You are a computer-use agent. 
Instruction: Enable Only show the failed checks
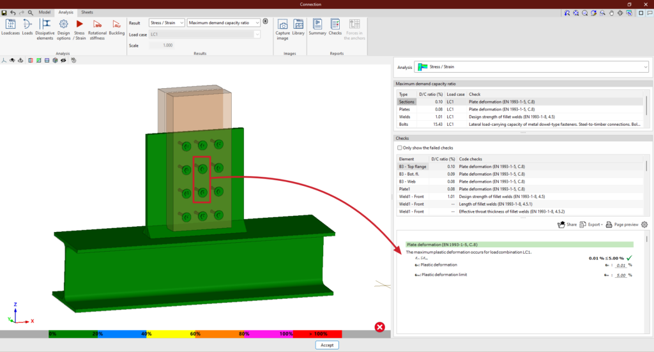pos(400,148)
